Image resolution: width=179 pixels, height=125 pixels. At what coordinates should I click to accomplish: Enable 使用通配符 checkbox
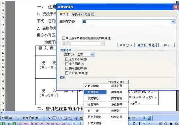click(x=67, y=68)
